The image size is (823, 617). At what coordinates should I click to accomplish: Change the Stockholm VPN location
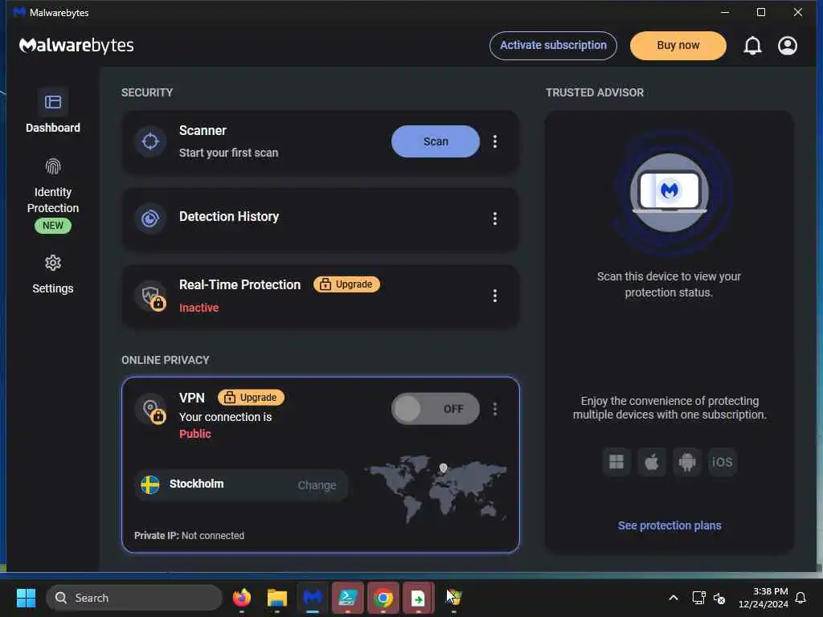(x=317, y=485)
